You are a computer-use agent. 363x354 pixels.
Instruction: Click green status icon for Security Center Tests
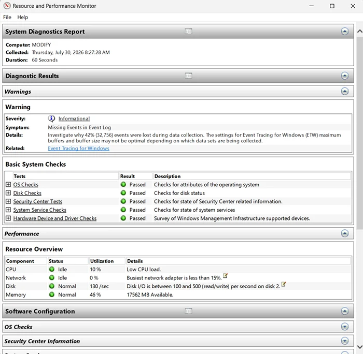click(123, 201)
